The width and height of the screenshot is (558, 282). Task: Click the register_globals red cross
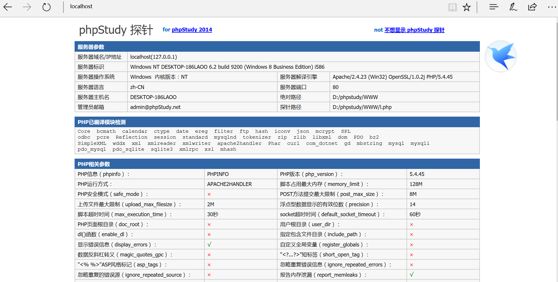click(x=411, y=245)
